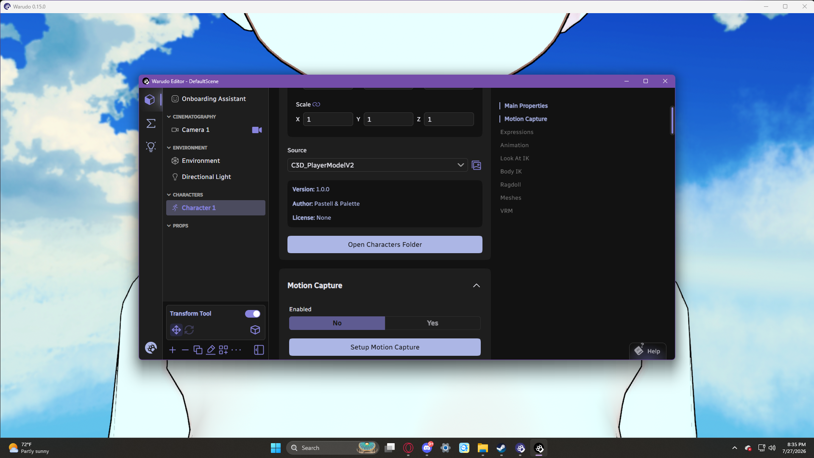
Task: Click Setup Motion Capture button
Action: (x=385, y=347)
